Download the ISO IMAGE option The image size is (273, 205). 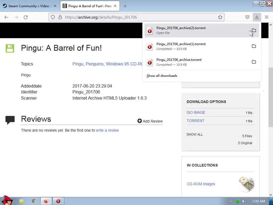click(196, 112)
